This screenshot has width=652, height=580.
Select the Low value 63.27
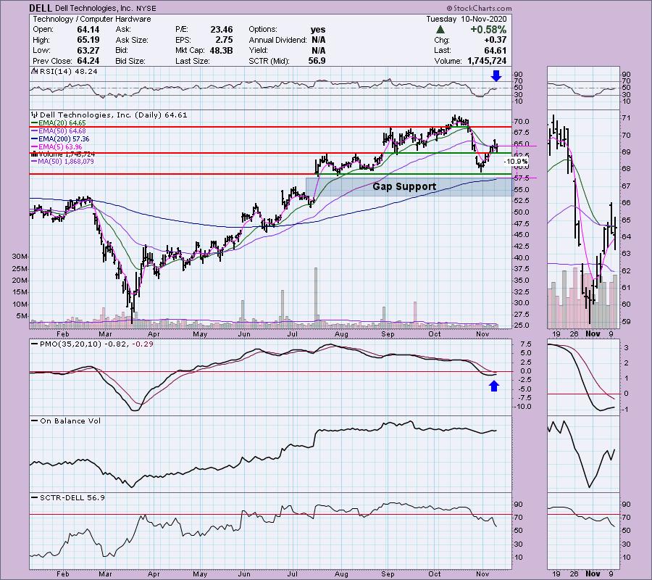point(88,50)
